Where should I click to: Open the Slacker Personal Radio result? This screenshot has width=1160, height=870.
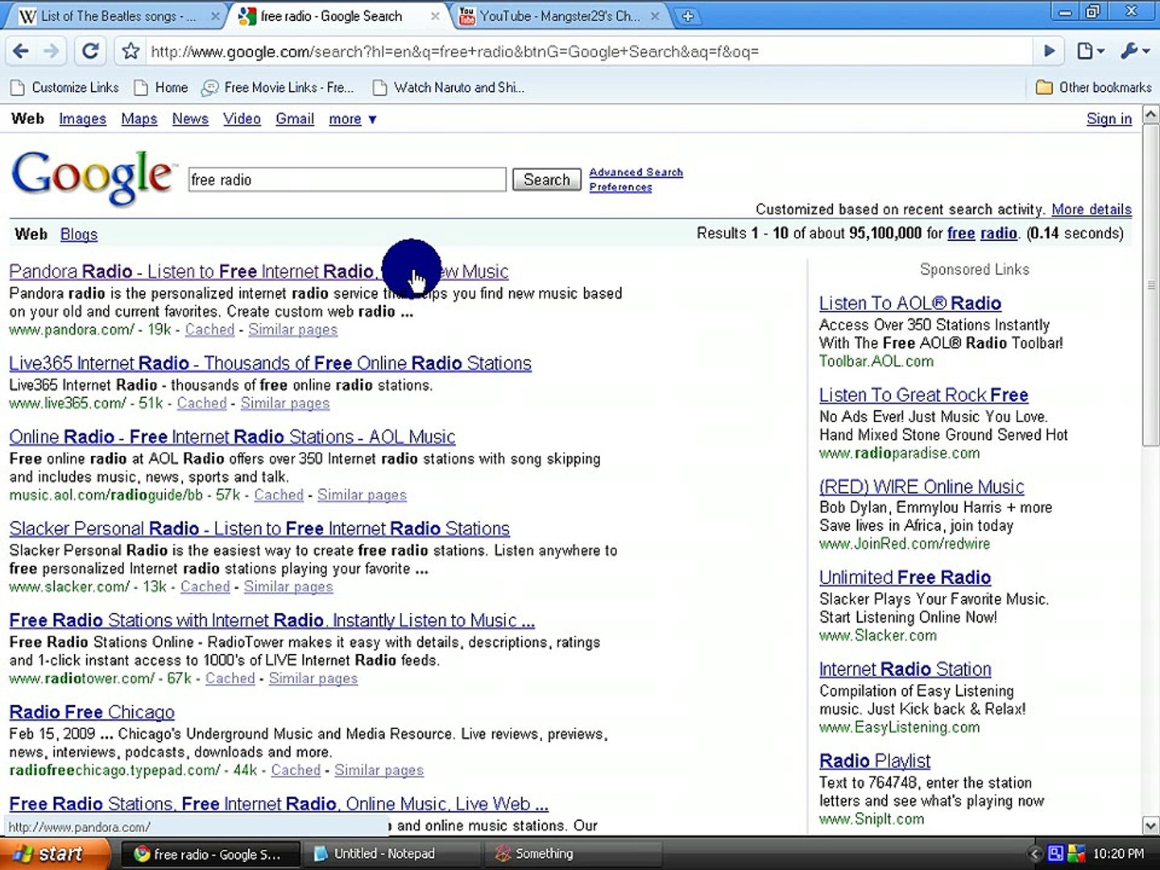click(x=259, y=528)
